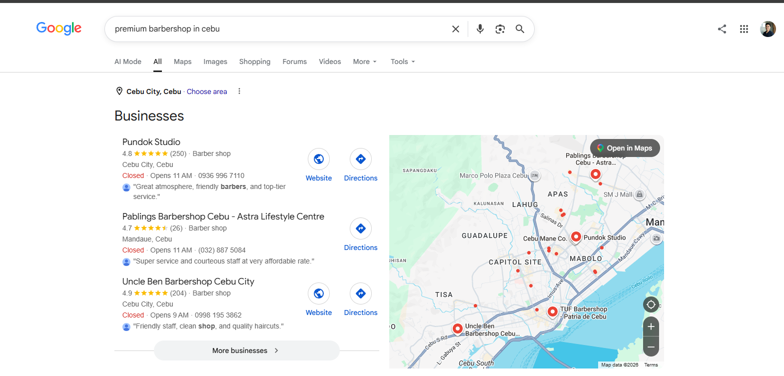Image resolution: width=784 pixels, height=376 pixels.
Task: Click the 4.7 rating with (26) reviews
Action: click(152, 228)
